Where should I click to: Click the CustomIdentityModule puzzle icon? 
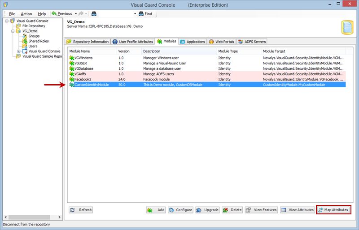click(72, 85)
